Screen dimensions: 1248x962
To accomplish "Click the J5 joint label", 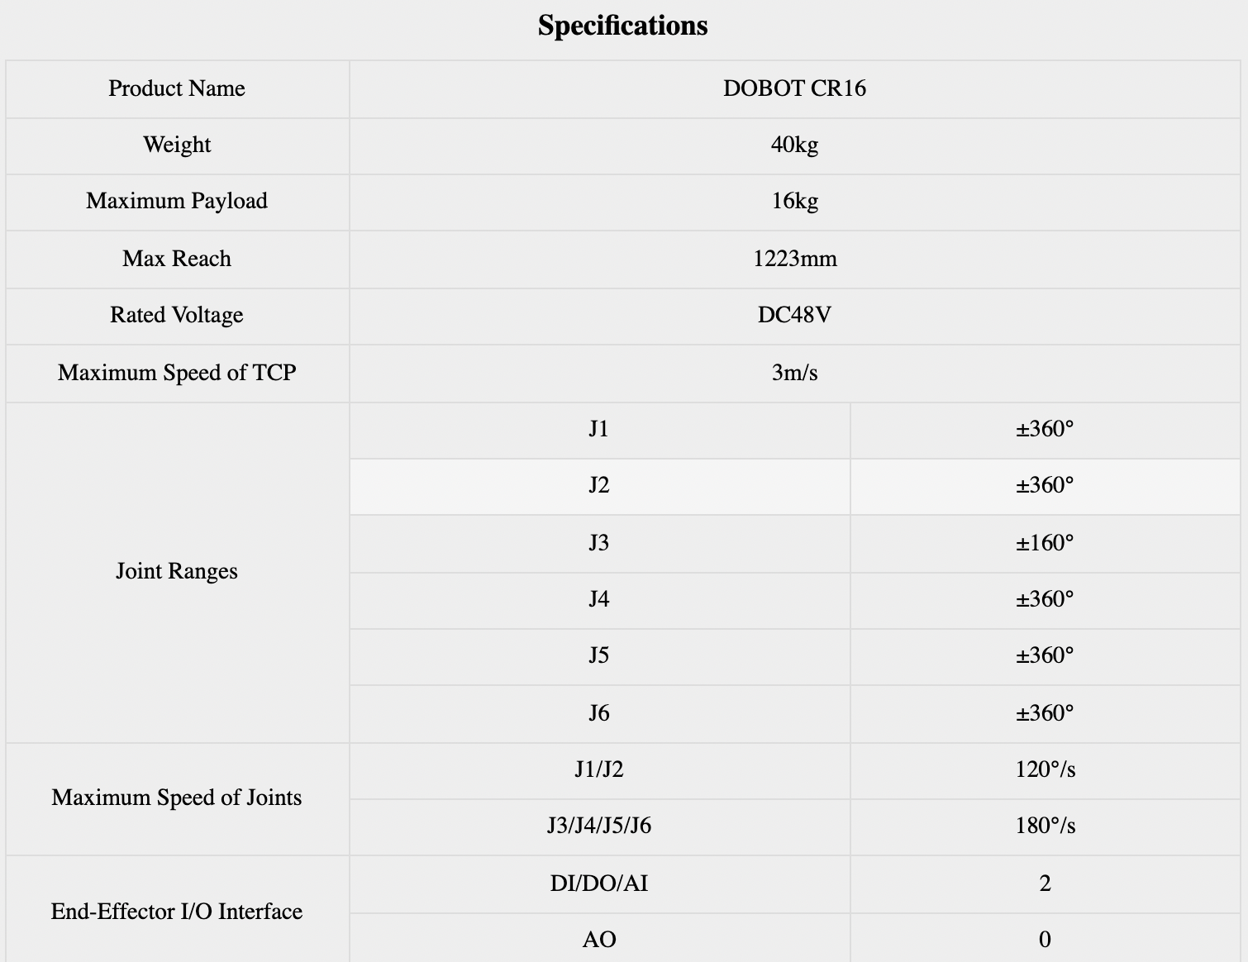I will [x=598, y=655].
